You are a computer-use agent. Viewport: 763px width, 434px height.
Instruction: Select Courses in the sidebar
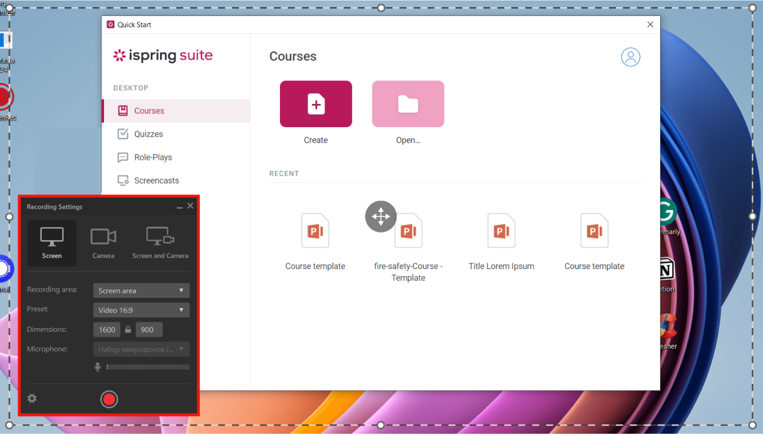click(x=177, y=111)
